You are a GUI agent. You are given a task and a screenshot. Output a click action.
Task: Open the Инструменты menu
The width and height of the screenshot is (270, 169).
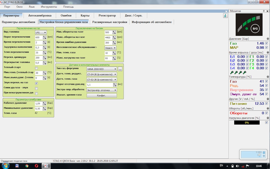click(x=49, y=7)
